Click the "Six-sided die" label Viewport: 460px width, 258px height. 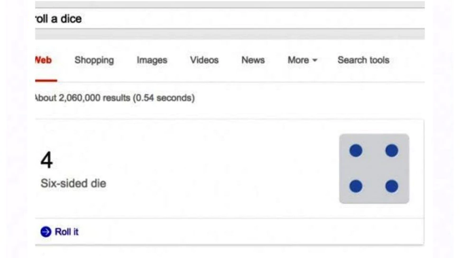tap(74, 184)
